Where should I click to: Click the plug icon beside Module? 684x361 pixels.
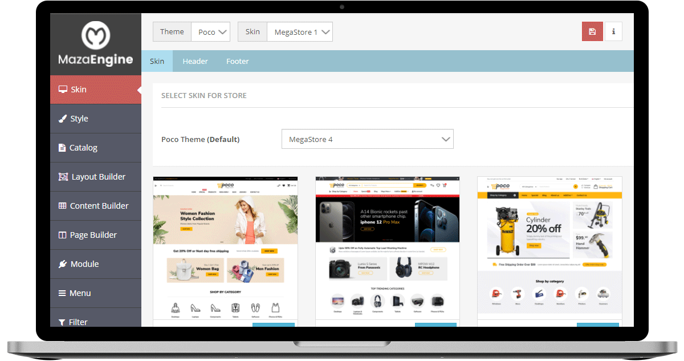coord(63,264)
